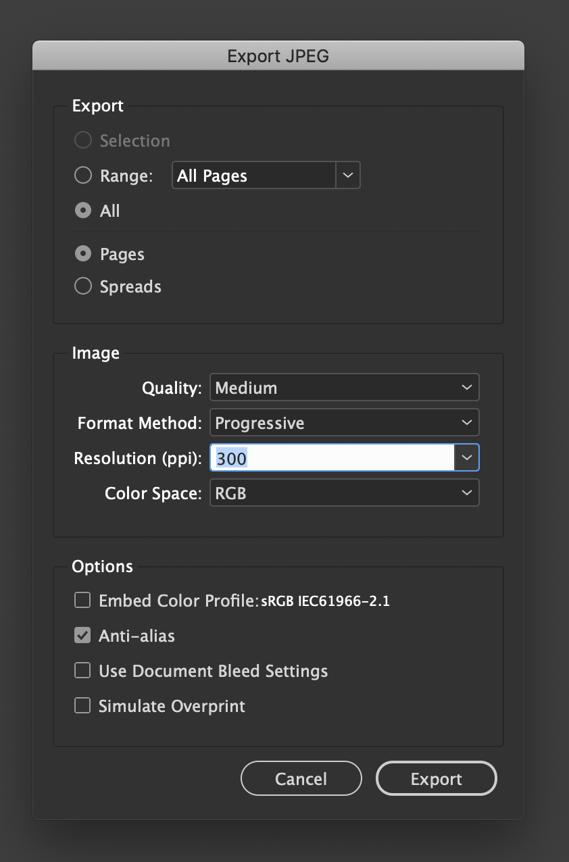This screenshot has width=569, height=862.
Task: Enable the Simulate Overprint option
Action: 82,705
